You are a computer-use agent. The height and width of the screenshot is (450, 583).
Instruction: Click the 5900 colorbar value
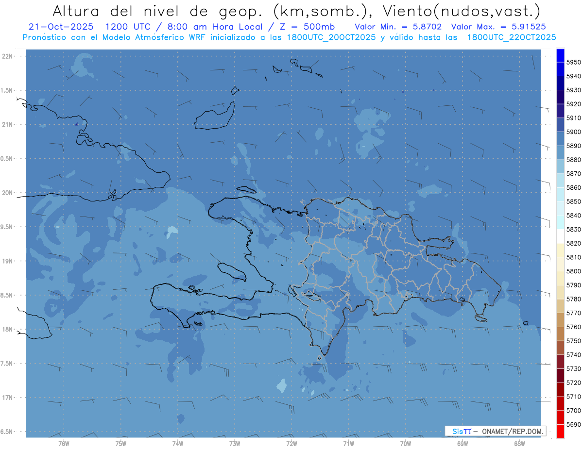click(574, 132)
